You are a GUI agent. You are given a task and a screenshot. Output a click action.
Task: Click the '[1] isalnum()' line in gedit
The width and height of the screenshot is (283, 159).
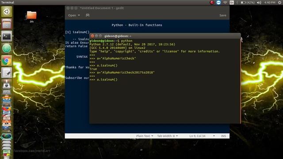(x=77, y=32)
